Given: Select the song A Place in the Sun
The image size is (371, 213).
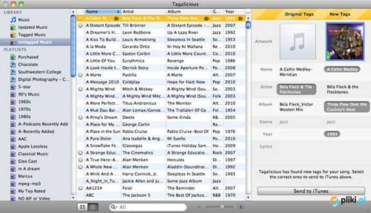Looking at the screenshot, I should (x=160, y=131).
